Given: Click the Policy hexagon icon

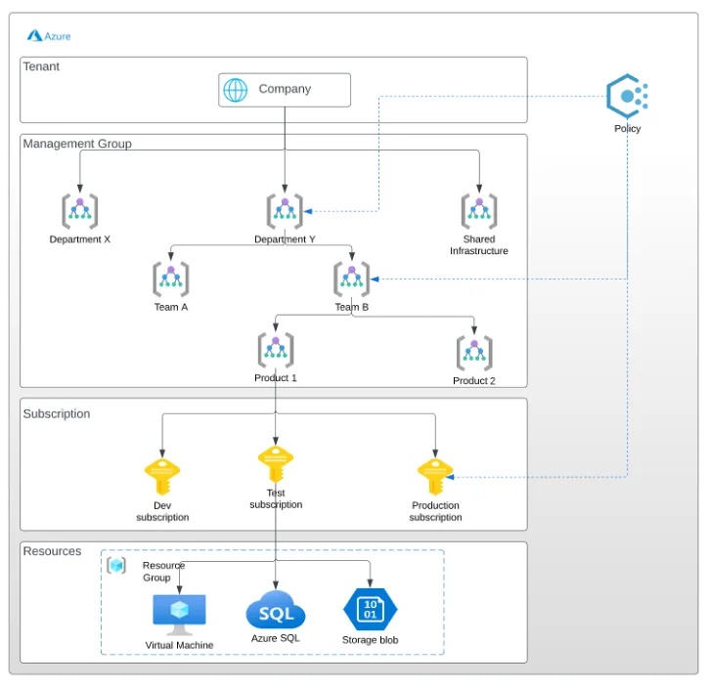Looking at the screenshot, I should click(627, 96).
